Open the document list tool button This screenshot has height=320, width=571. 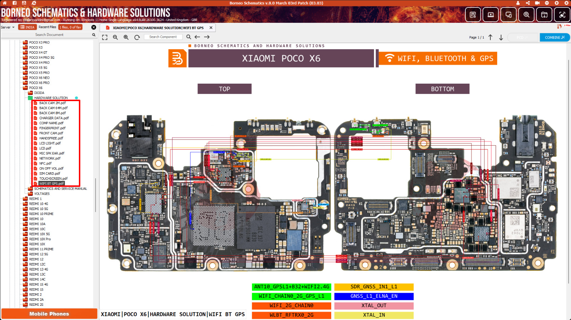pyautogui.click(x=473, y=15)
